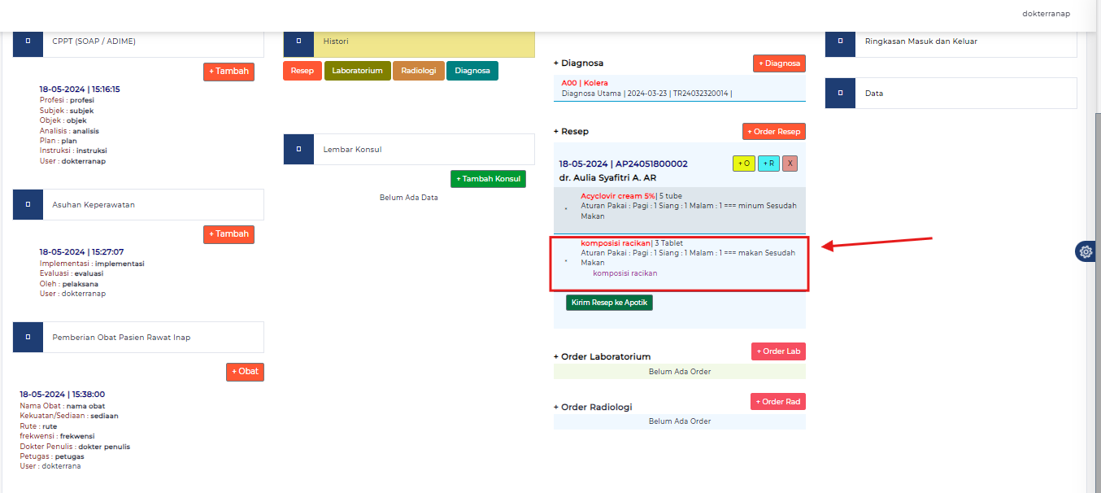Click the Lembar Konsul panel icon
1101x493 pixels.
(x=298, y=149)
